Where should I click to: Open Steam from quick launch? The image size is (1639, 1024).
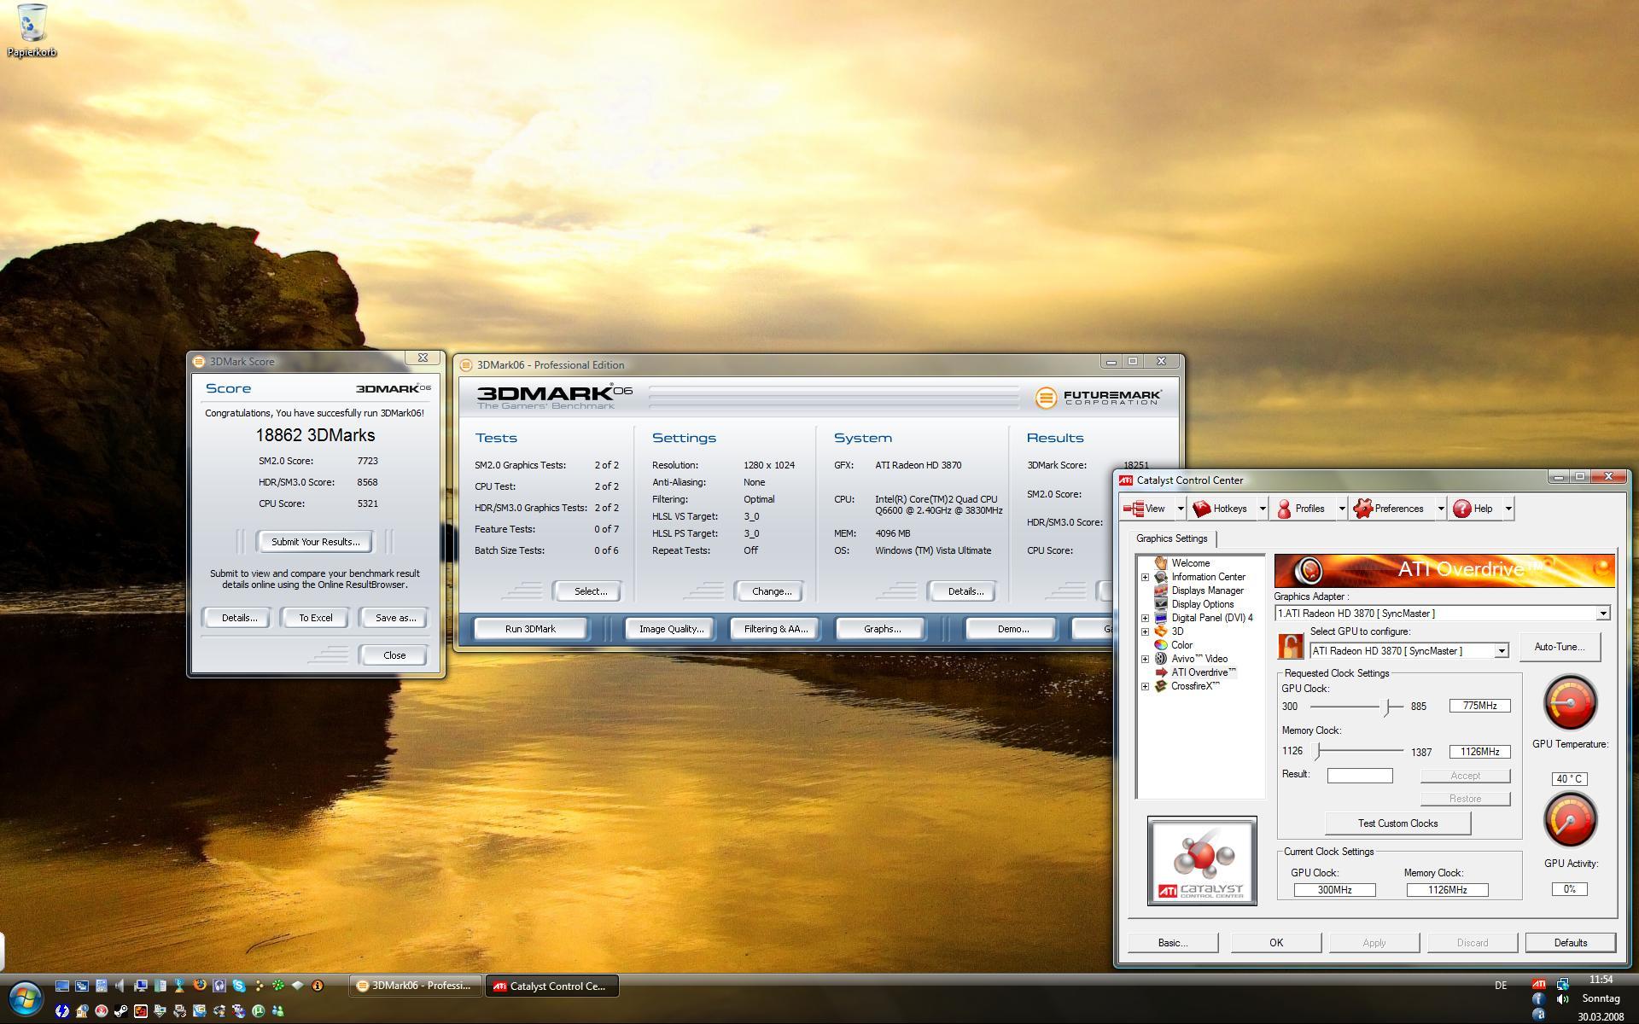(x=121, y=1011)
